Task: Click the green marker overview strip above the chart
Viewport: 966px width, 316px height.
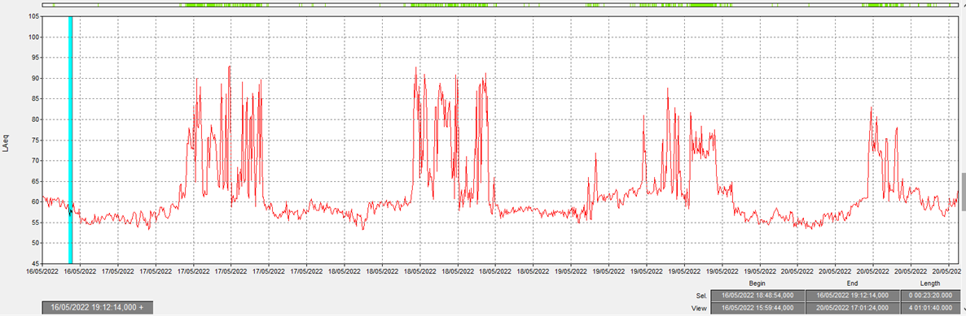Action: coord(501,5)
